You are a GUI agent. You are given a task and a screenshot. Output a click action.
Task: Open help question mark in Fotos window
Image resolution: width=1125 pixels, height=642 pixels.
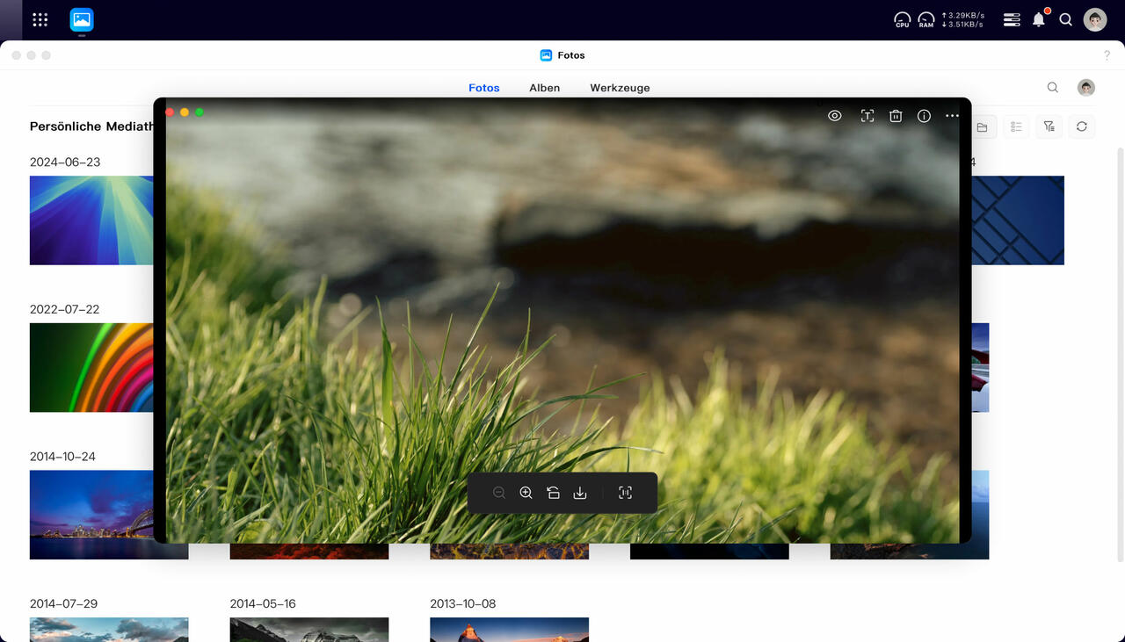pyautogui.click(x=1107, y=55)
